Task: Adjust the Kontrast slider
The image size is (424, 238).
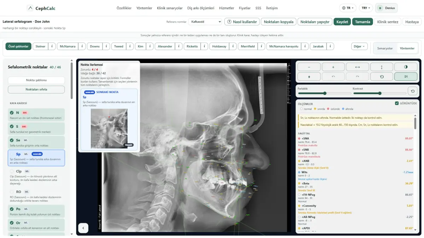Action: coord(379,93)
